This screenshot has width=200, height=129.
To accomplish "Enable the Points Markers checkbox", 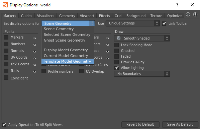I will [6, 37].
